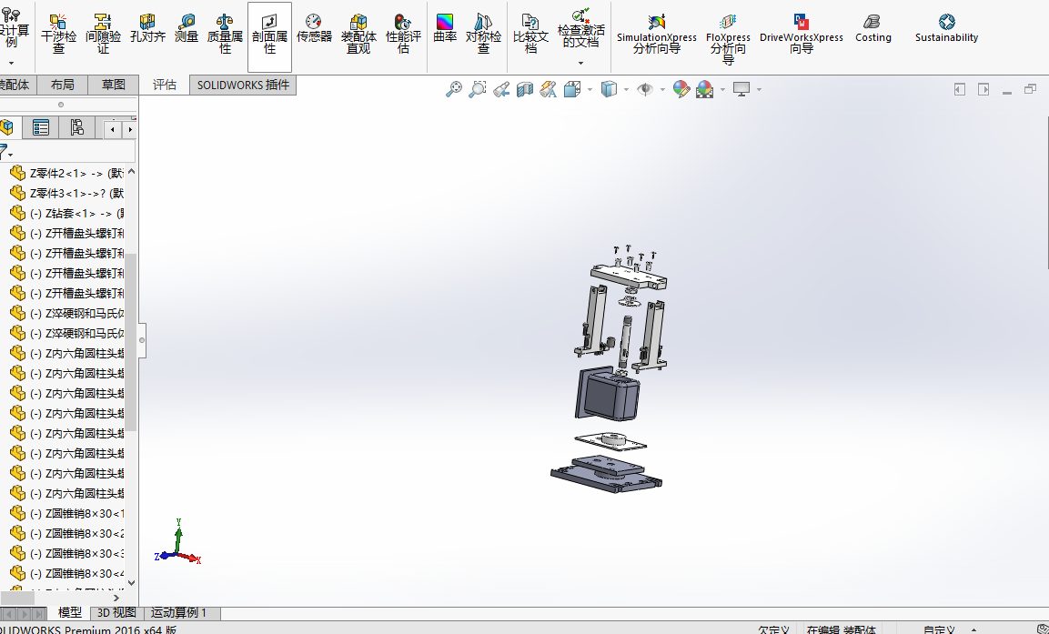Click the feature tree scroll up arrow

point(131,172)
